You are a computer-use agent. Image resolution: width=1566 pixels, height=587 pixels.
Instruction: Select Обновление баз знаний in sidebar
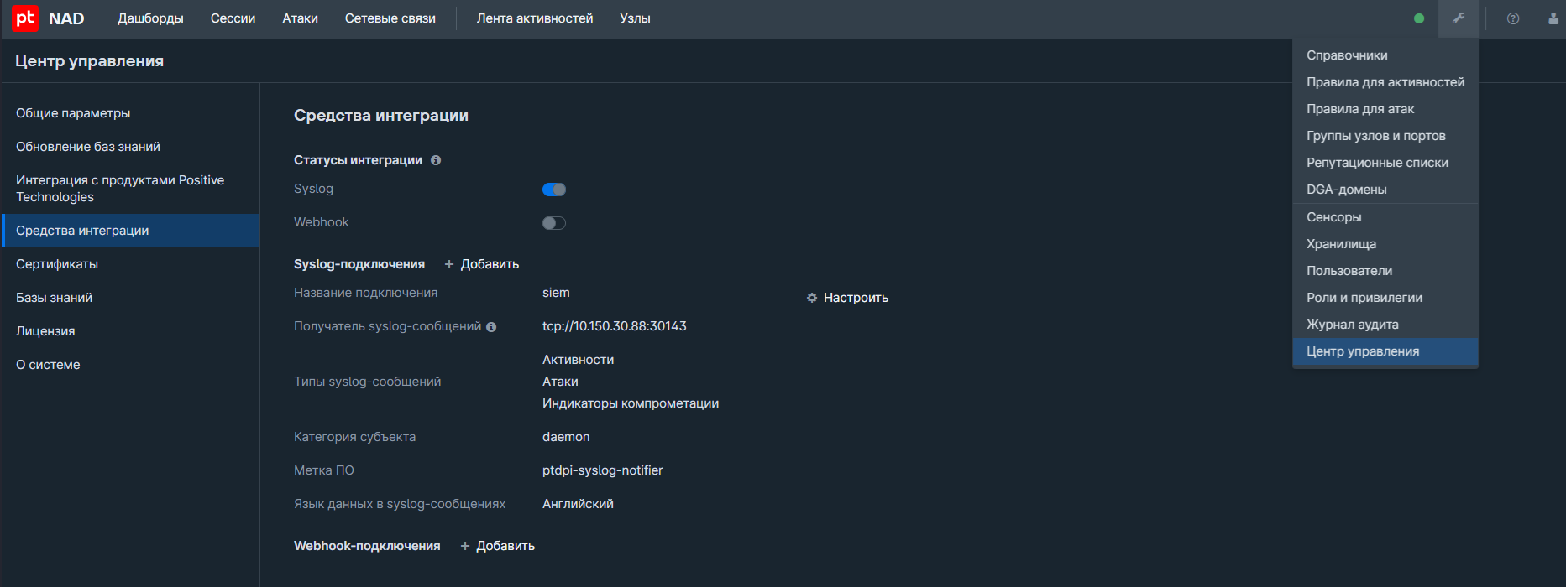click(x=88, y=147)
